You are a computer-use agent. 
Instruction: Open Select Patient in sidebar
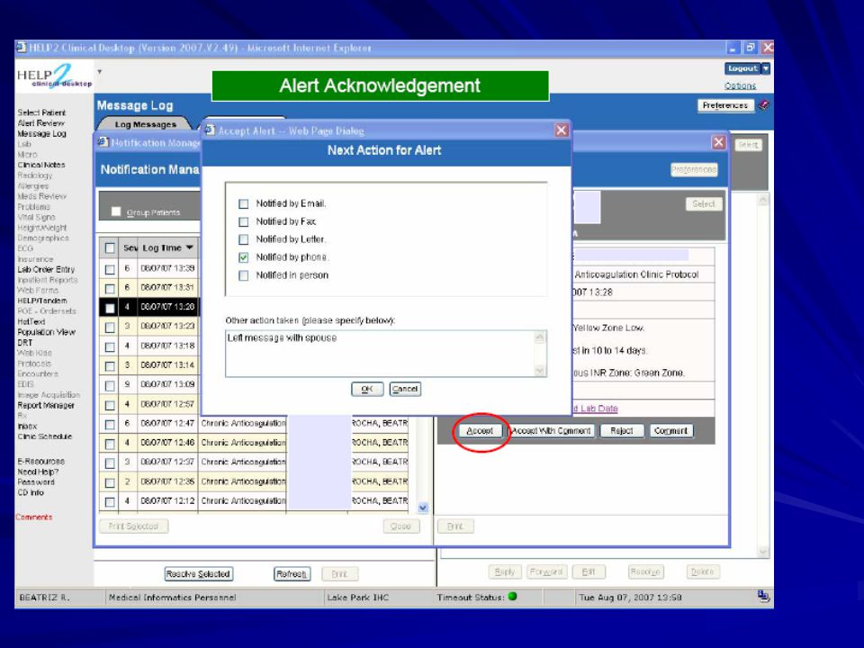[41, 112]
